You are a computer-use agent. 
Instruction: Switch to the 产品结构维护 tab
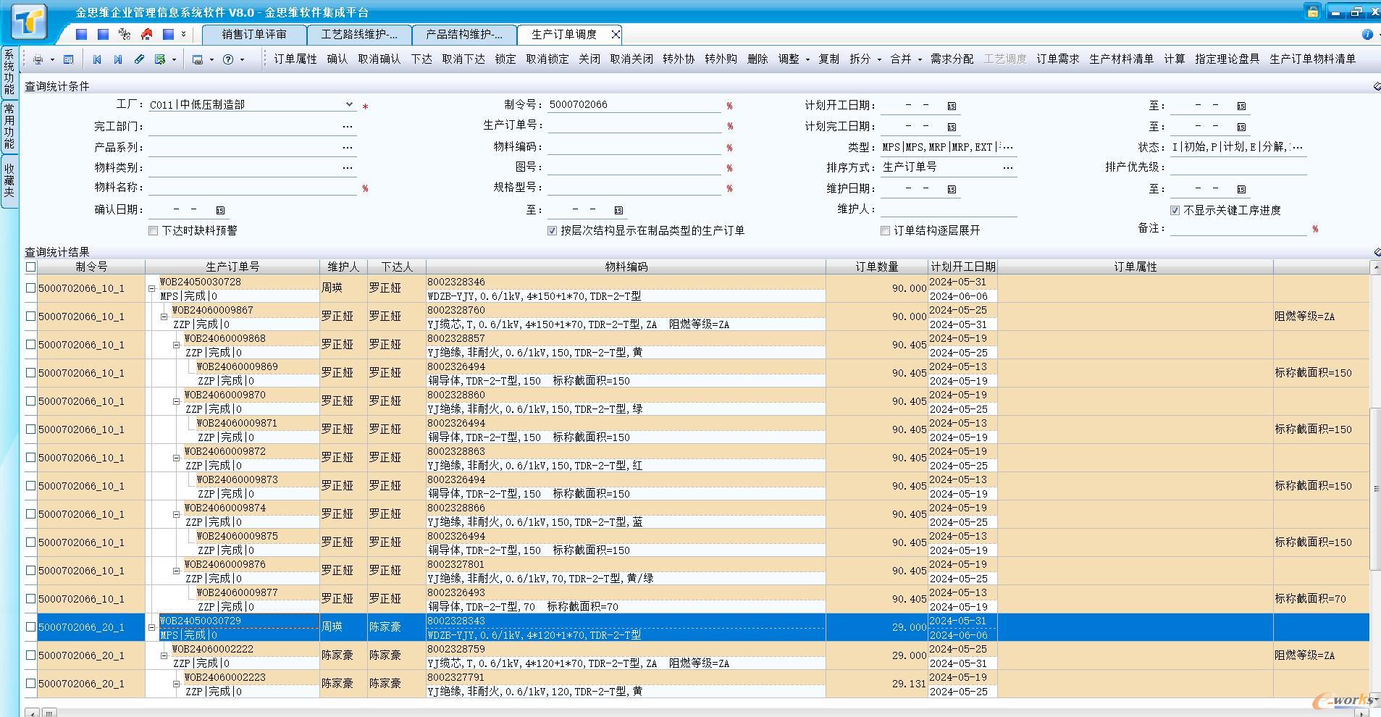(x=464, y=34)
